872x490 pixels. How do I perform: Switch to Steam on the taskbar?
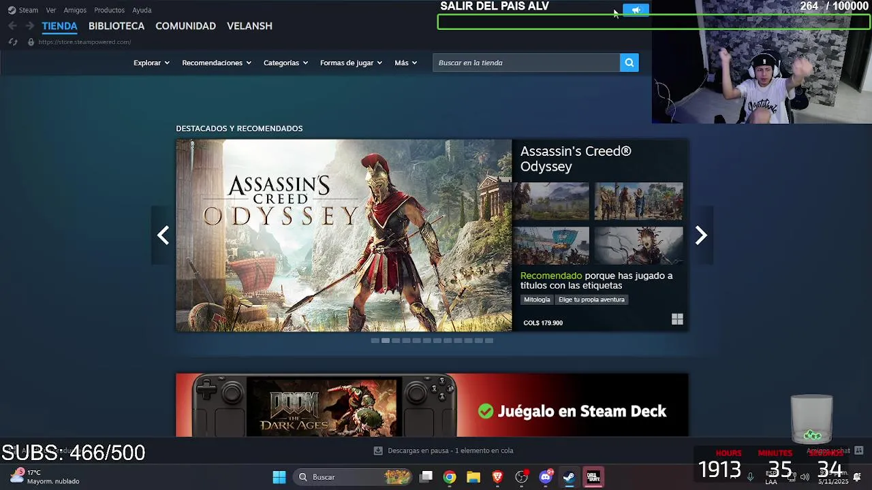point(569,477)
